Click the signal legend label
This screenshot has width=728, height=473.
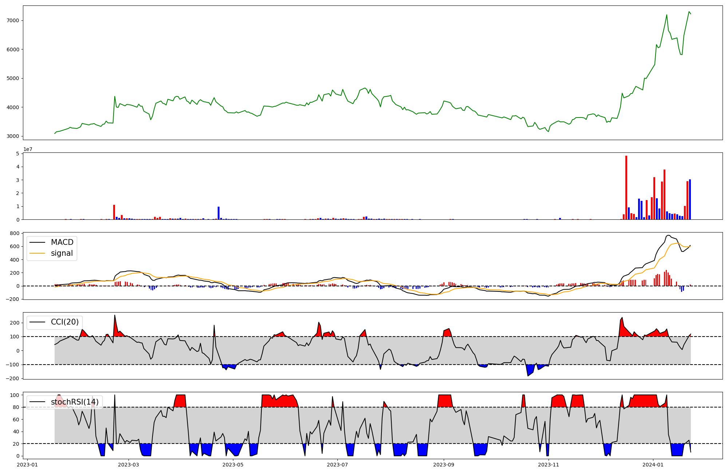[x=62, y=253]
